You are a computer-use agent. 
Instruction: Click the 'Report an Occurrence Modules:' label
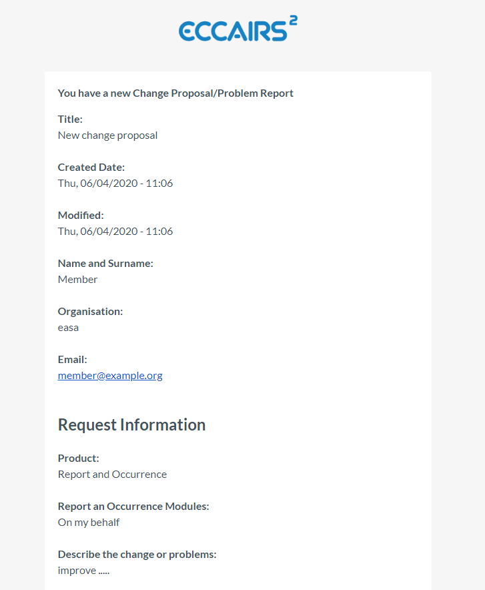pos(133,507)
